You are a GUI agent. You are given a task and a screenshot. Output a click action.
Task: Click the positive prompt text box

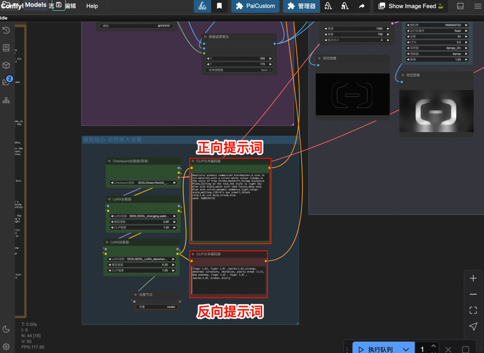[x=230, y=207]
